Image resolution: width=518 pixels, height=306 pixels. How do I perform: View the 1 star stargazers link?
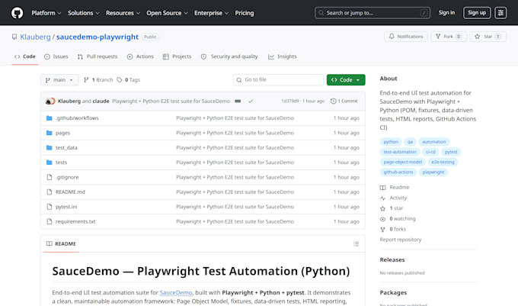[x=392, y=208]
